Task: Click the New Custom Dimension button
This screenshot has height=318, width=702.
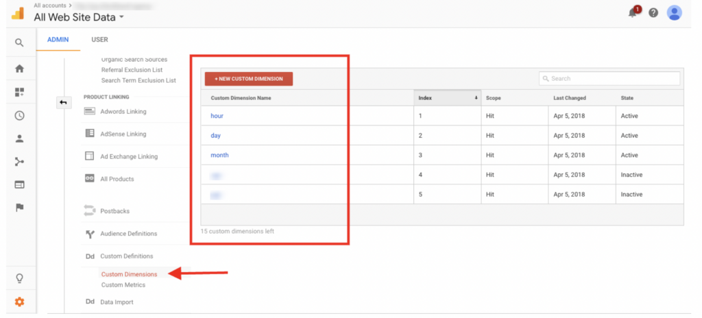Action: pos(249,79)
